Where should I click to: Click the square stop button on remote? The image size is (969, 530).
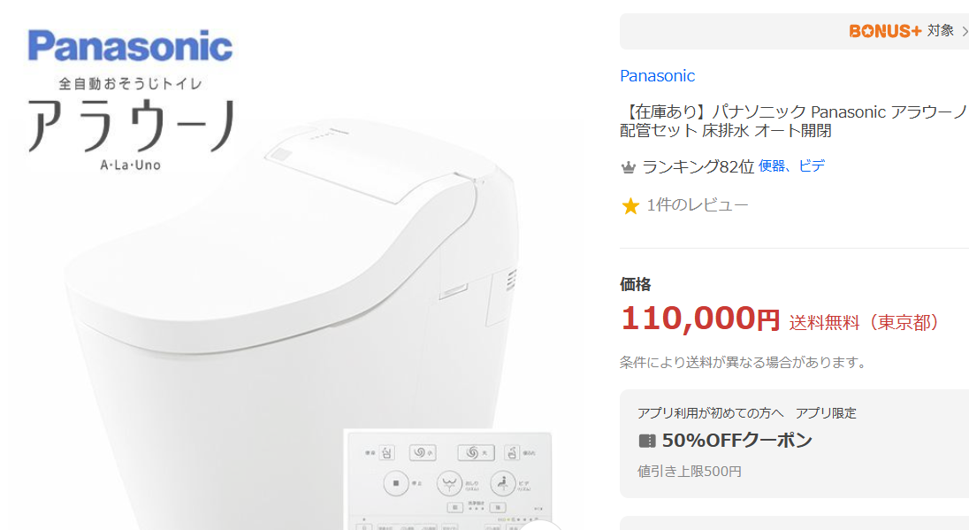396,483
